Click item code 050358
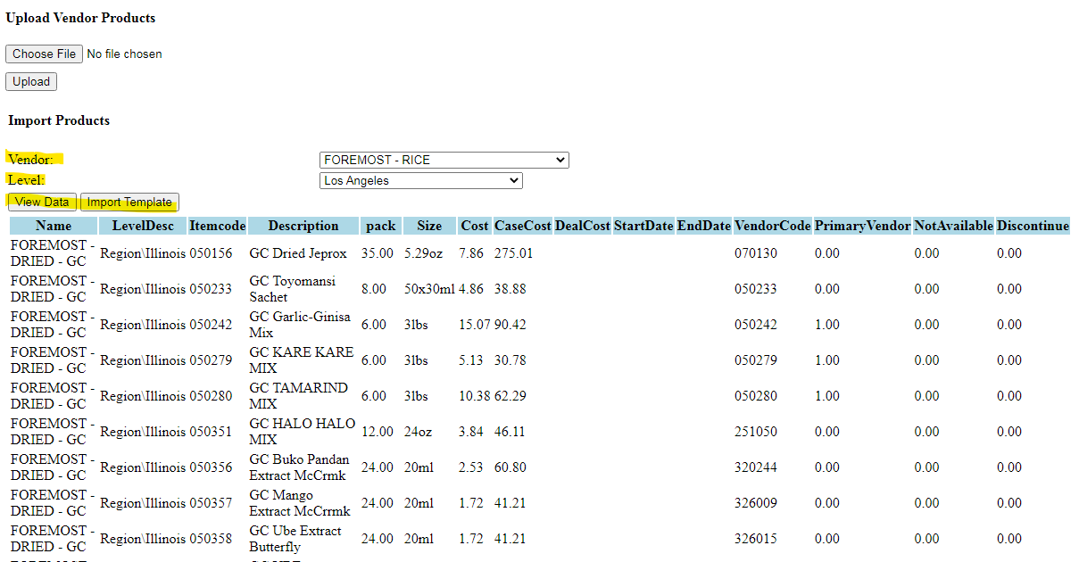 [x=211, y=539]
